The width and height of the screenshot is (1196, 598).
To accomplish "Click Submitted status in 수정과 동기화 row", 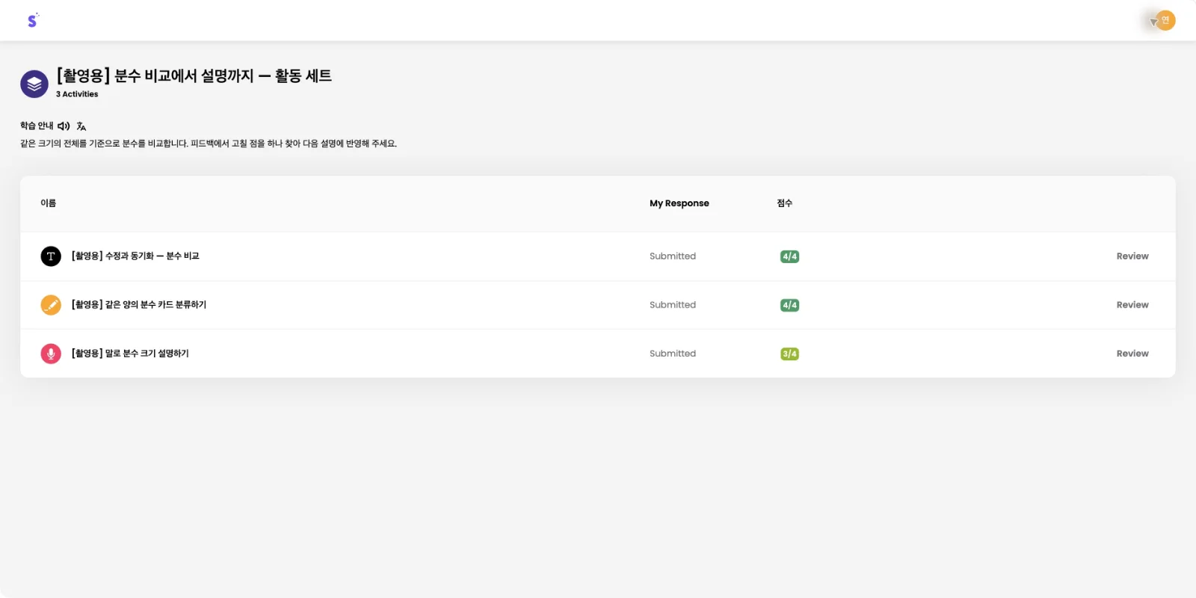I will (673, 256).
